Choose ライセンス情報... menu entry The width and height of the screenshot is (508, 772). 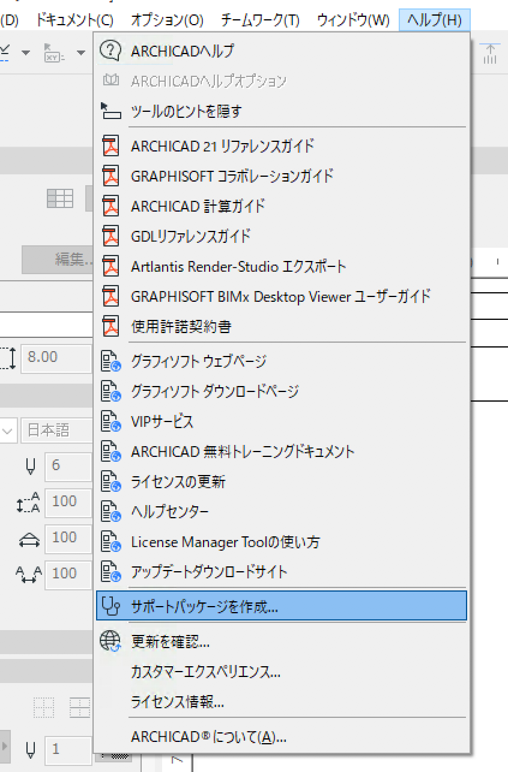click(x=178, y=702)
